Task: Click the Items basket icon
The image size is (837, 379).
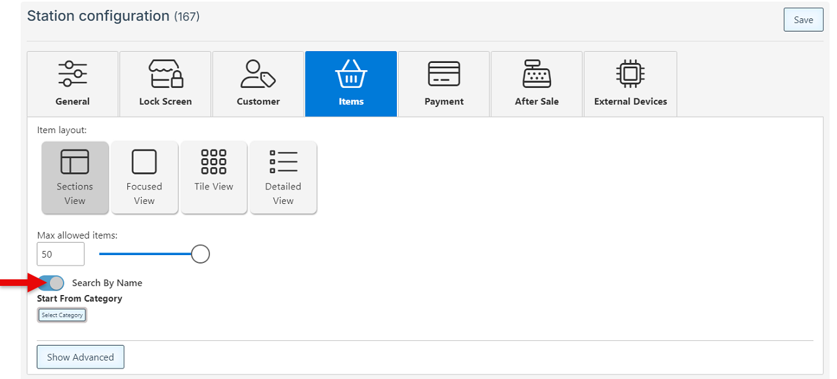Action: [351, 73]
